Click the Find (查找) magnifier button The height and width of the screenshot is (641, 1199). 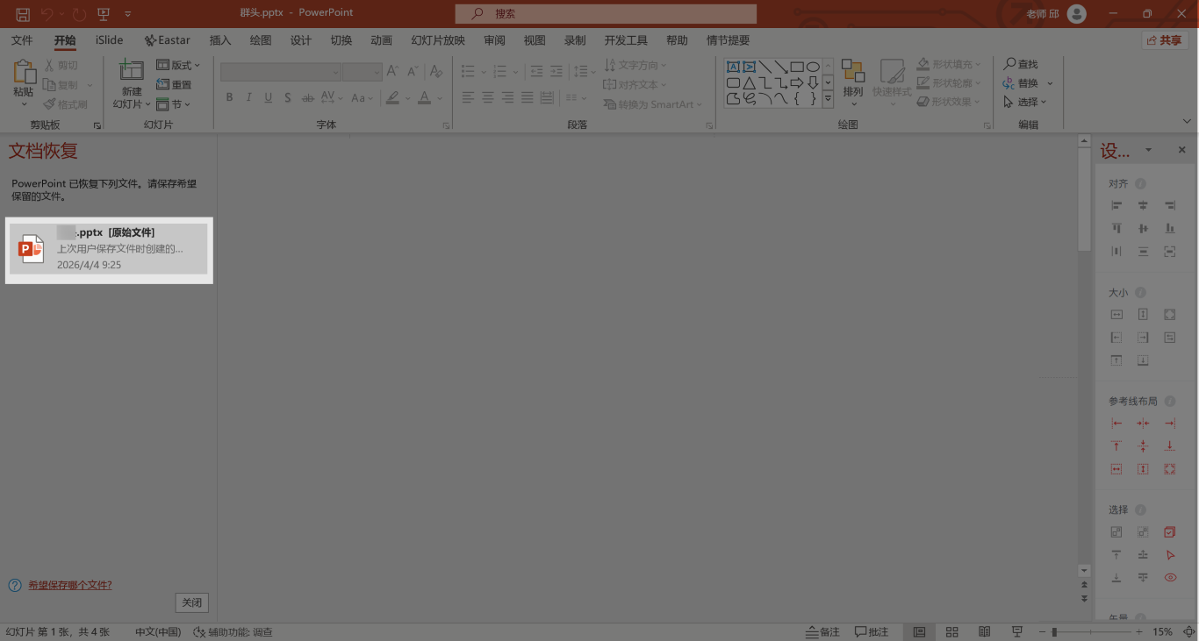coord(1021,64)
